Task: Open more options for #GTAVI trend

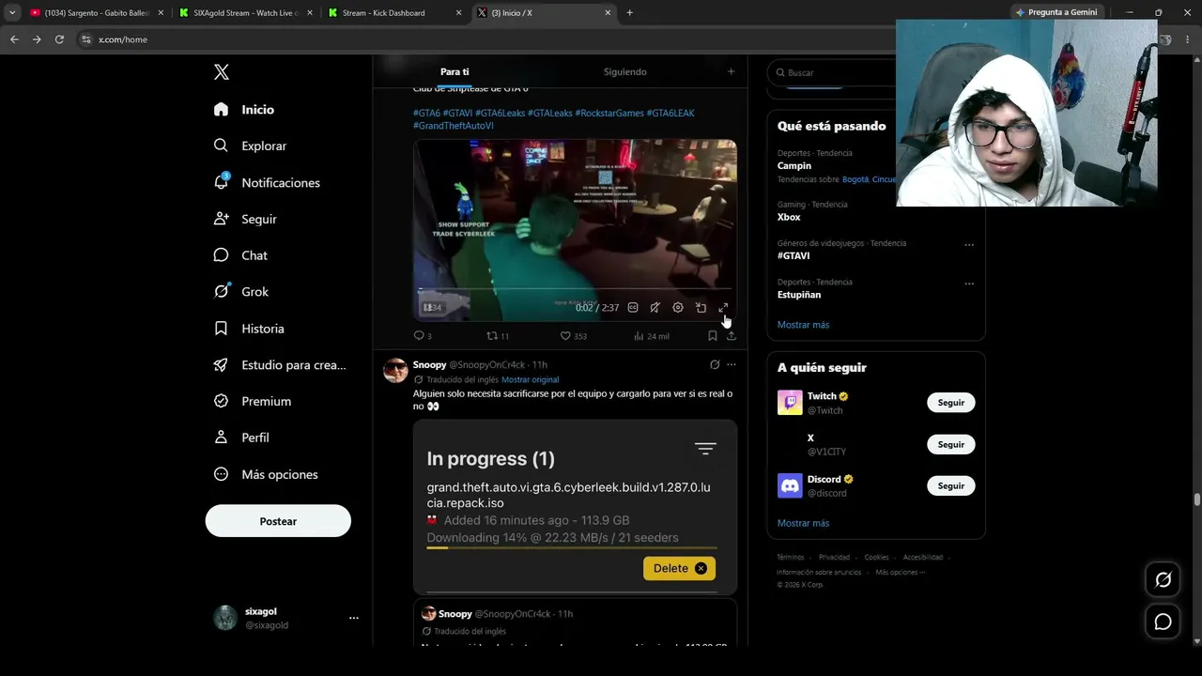Action: point(969,245)
